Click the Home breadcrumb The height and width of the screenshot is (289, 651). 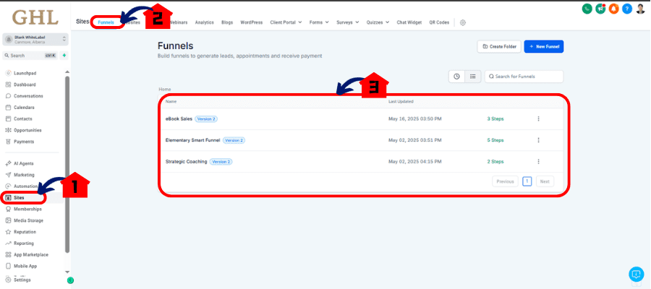coord(165,89)
